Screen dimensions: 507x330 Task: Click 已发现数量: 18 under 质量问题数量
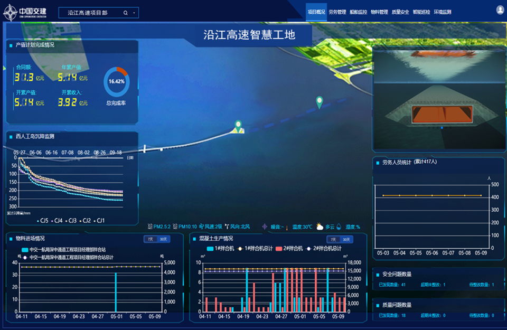click(x=392, y=316)
